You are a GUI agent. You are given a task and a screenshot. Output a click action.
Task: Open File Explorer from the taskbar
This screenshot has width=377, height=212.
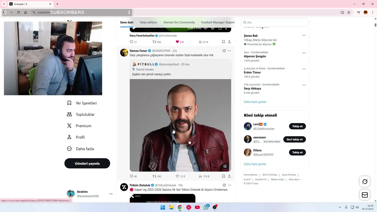(x=171, y=207)
